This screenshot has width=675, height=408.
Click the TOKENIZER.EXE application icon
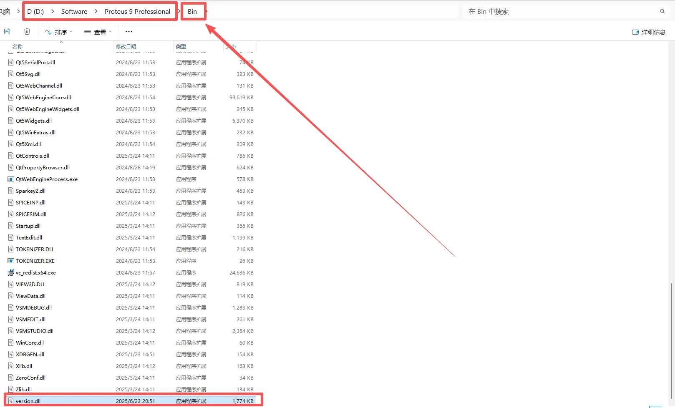[x=11, y=261]
